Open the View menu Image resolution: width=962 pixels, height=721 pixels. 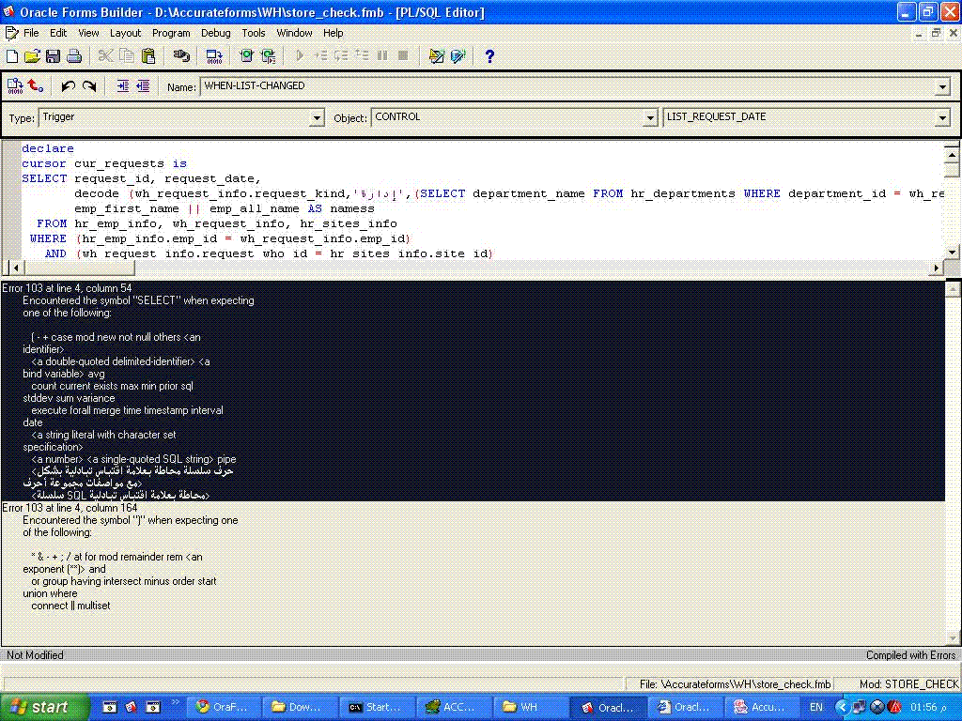click(x=88, y=33)
